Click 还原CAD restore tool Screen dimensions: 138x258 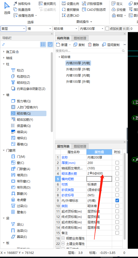(x=71, y=16)
